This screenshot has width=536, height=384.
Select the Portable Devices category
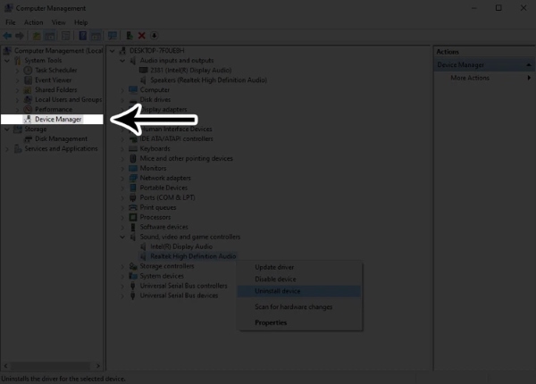[163, 188]
